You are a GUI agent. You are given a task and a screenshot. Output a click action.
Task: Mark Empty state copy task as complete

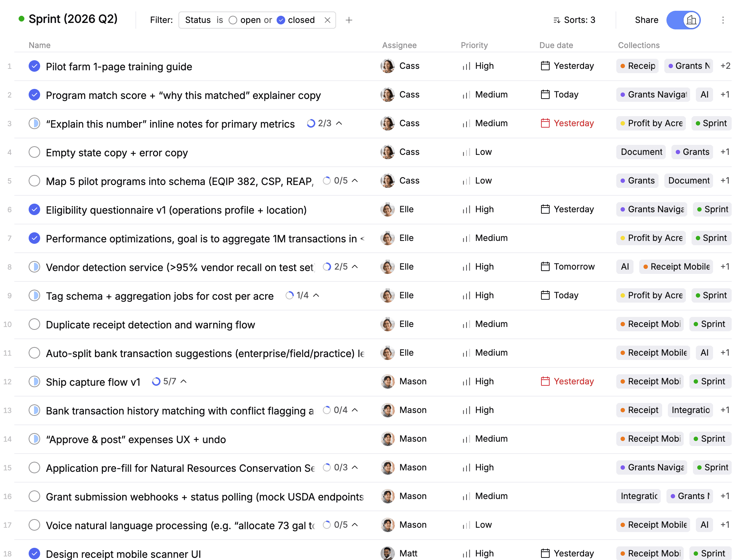point(34,152)
